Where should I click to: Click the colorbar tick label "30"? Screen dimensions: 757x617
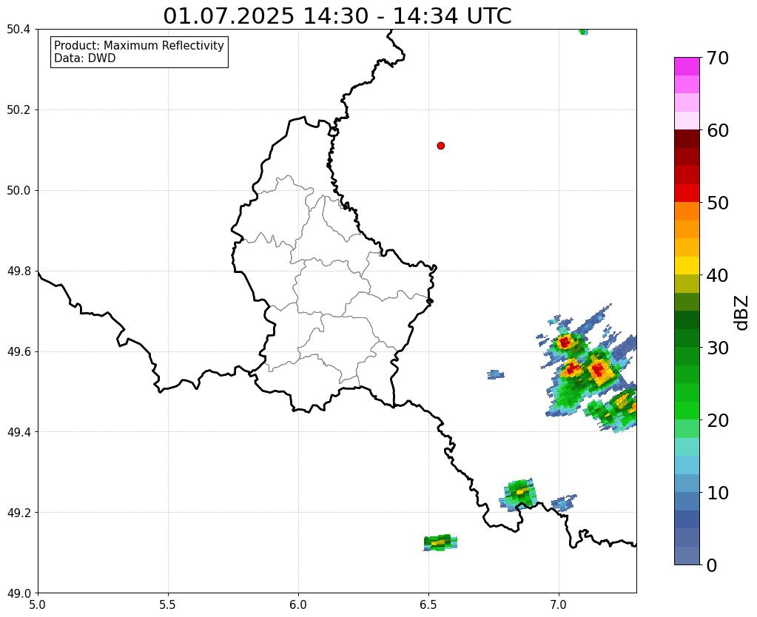(x=717, y=348)
